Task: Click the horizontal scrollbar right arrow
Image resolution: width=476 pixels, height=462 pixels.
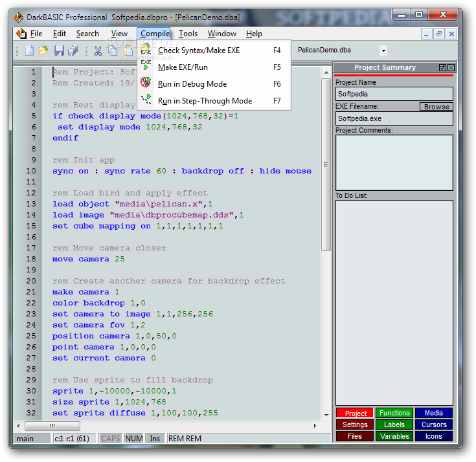Action: (x=315, y=426)
